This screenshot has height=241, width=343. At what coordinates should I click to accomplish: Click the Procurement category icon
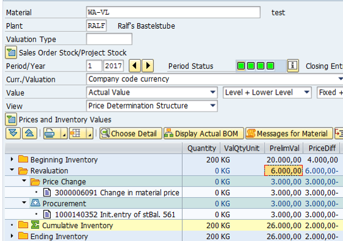pyautogui.click(x=36, y=203)
